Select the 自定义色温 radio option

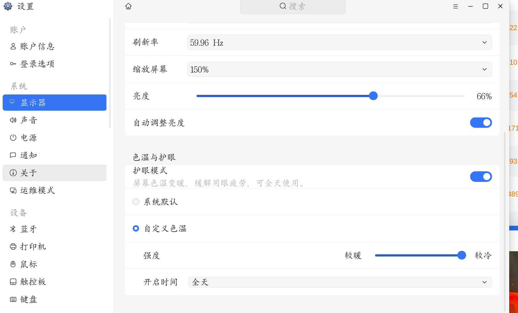[136, 228]
